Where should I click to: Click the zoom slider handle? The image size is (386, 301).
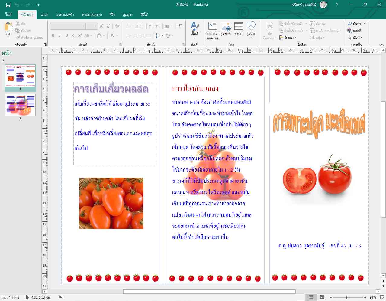346,297
